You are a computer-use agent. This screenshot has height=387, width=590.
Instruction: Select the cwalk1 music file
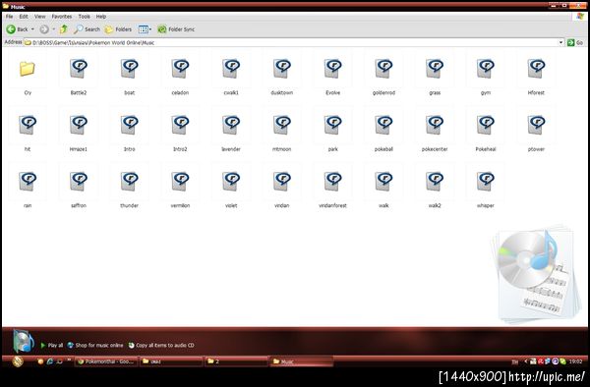[x=231, y=69]
